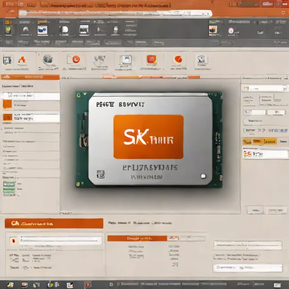
Task: Open the gray headphone-shaped ribbon icon
Action: (x=26, y=30)
